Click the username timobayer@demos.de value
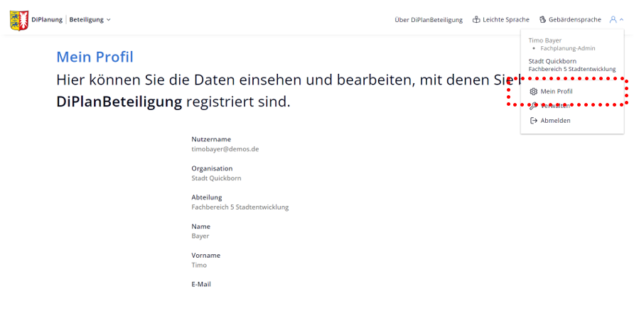This screenshot has height=316, width=634. point(225,149)
